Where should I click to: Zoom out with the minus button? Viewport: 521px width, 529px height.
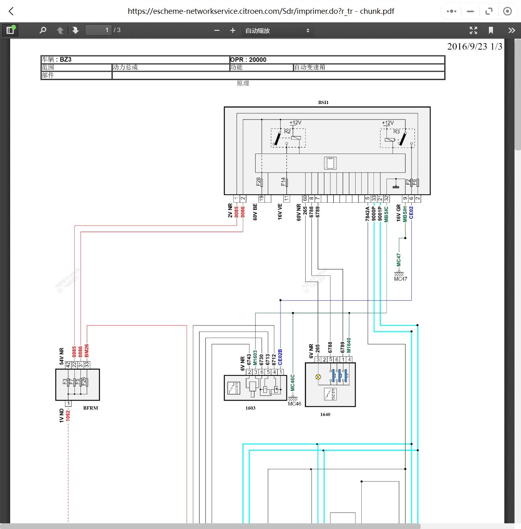tap(217, 30)
